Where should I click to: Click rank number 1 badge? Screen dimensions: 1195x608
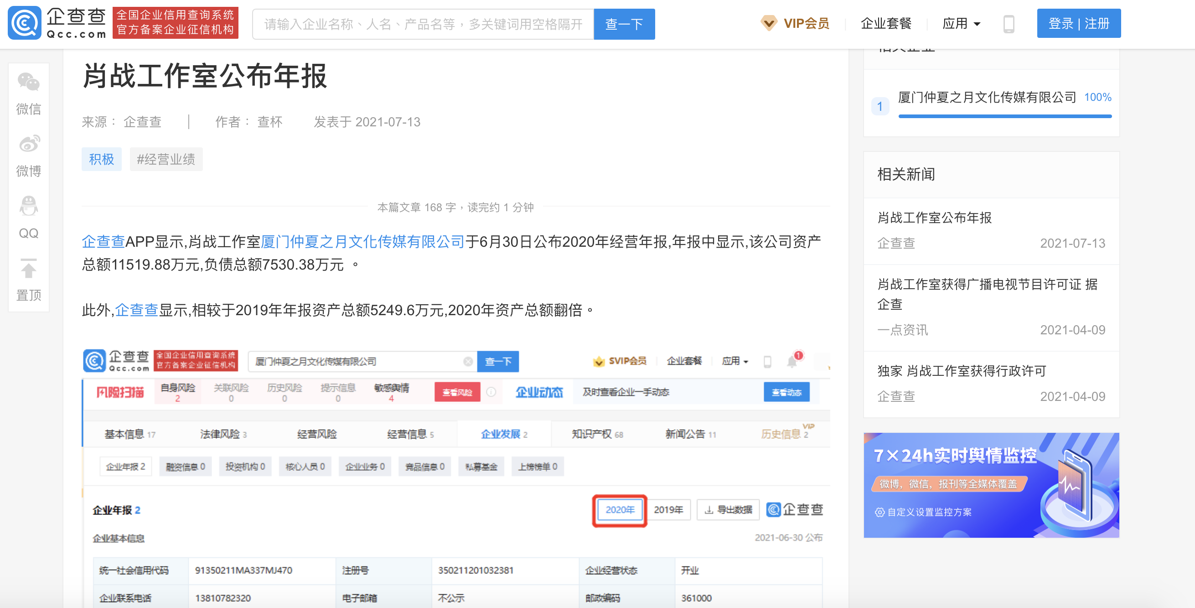879,106
